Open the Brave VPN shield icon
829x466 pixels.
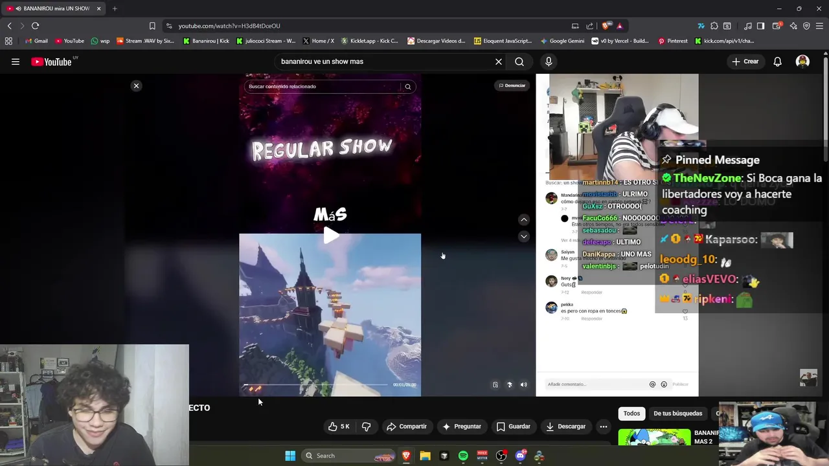pyautogui.click(x=806, y=26)
